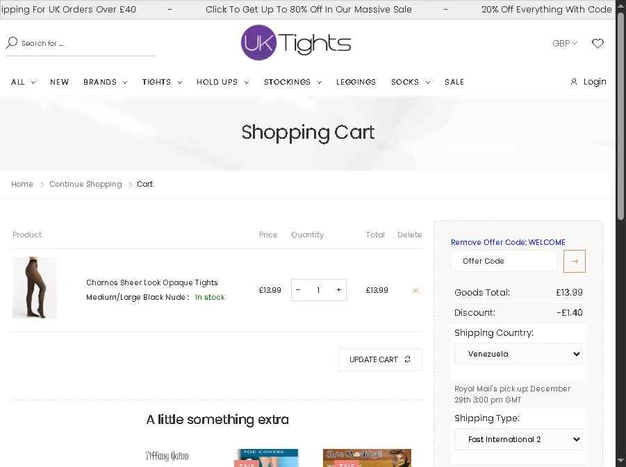This screenshot has width=626, height=467.
Task: Open SALE menu item
Action: click(454, 82)
